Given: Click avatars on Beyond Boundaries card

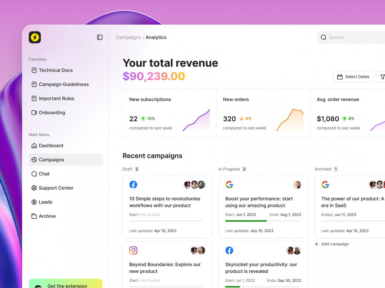Looking at the screenshot, I should 198,250.
